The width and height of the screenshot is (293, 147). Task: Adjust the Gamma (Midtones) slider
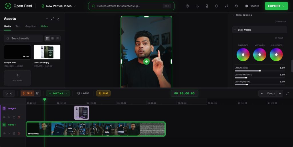click(260, 78)
